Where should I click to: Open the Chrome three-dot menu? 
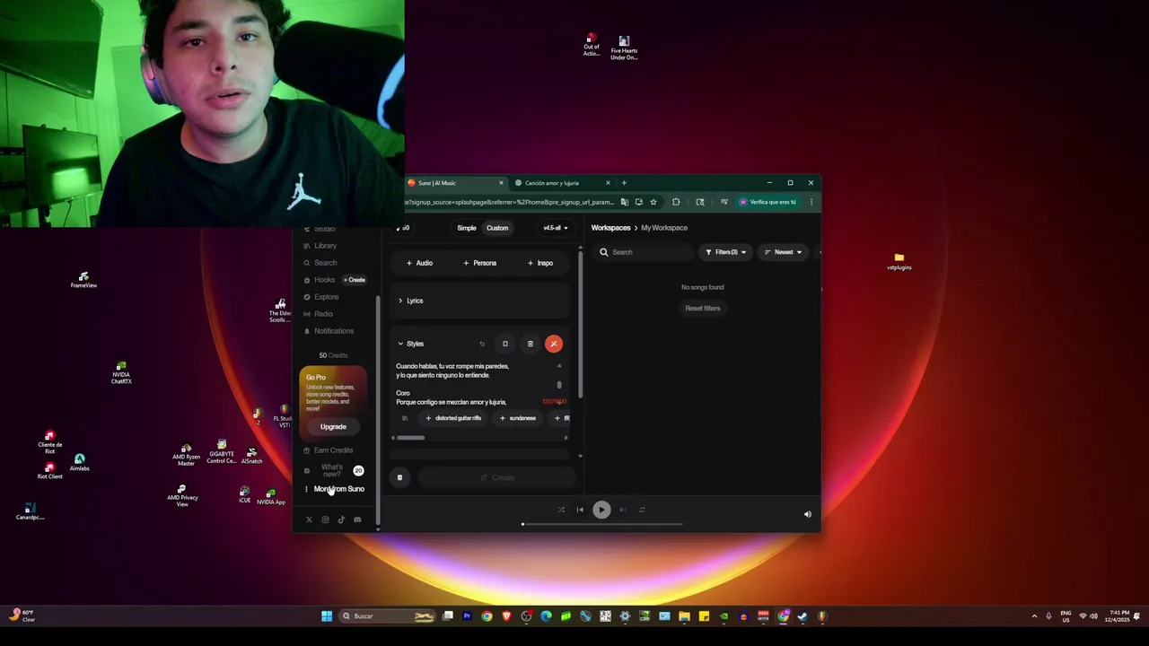point(811,202)
